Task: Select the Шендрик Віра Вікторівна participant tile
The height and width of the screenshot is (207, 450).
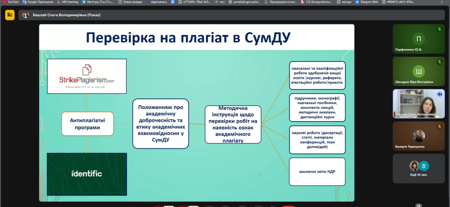Action: 418,73
